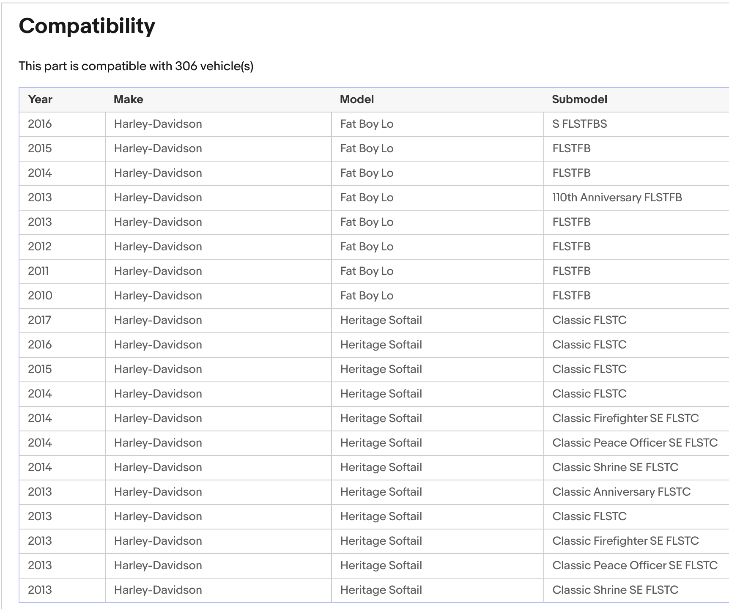Click the 2012 year cell
The width and height of the screenshot is (729, 609).
tap(40, 247)
